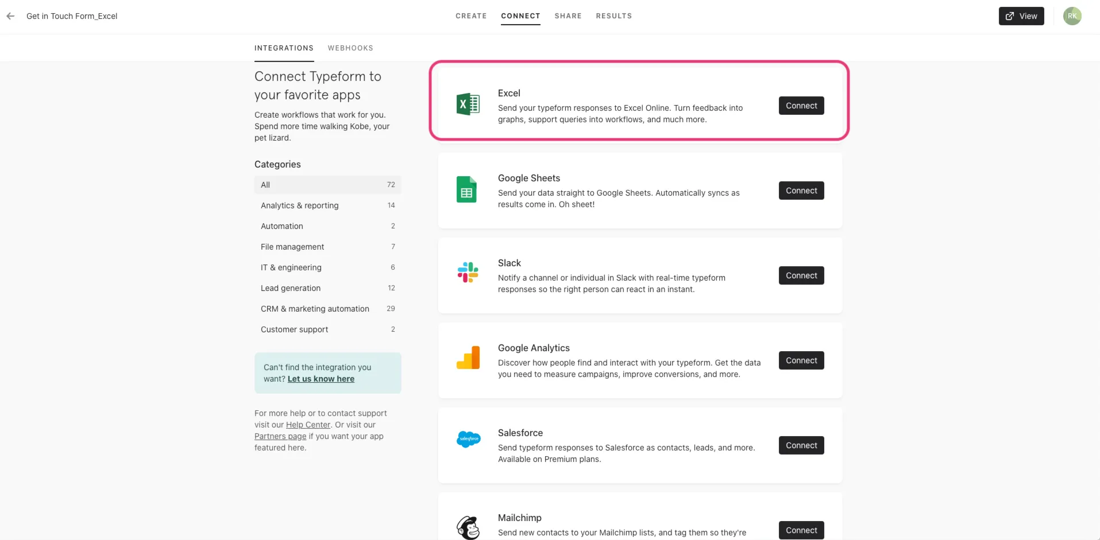Click the 'Connect Typeform to your favorite apps' heading
The image size is (1100, 540).
tap(318, 86)
